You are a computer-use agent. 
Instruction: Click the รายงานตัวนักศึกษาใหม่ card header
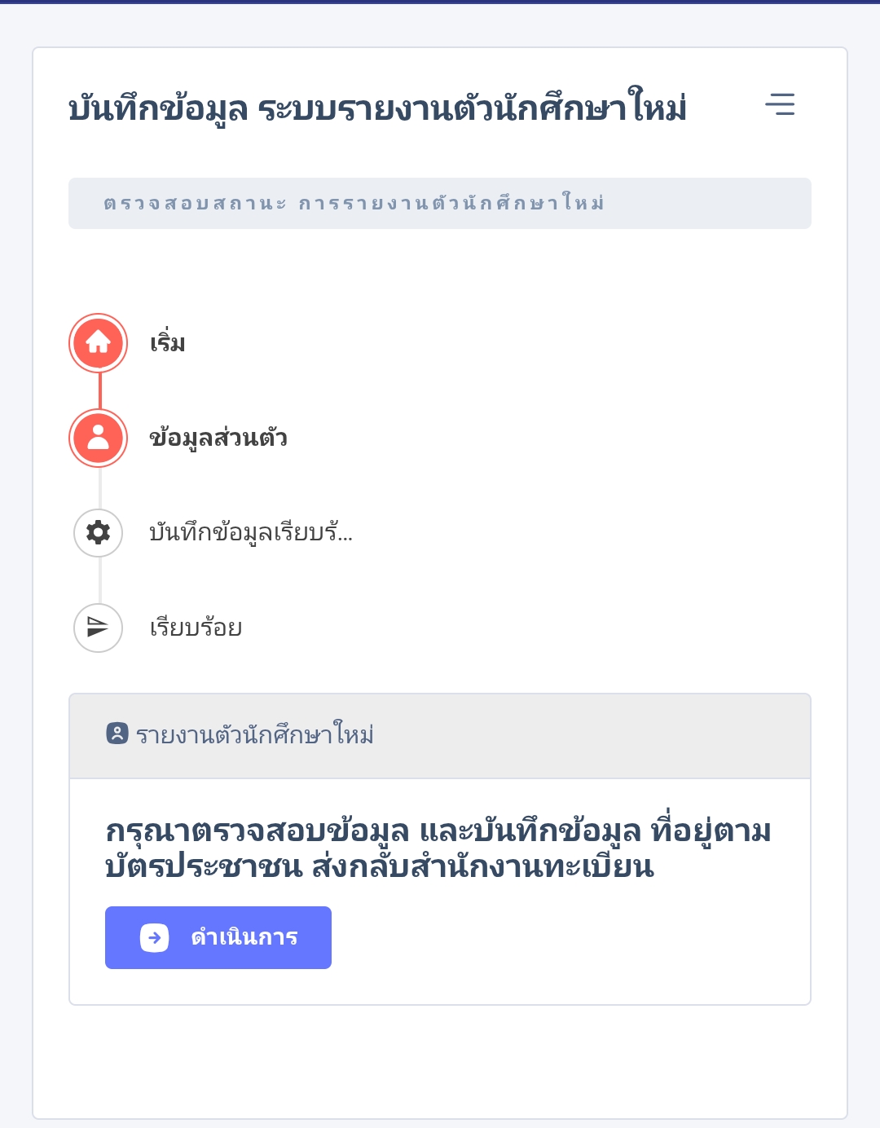tap(440, 736)
